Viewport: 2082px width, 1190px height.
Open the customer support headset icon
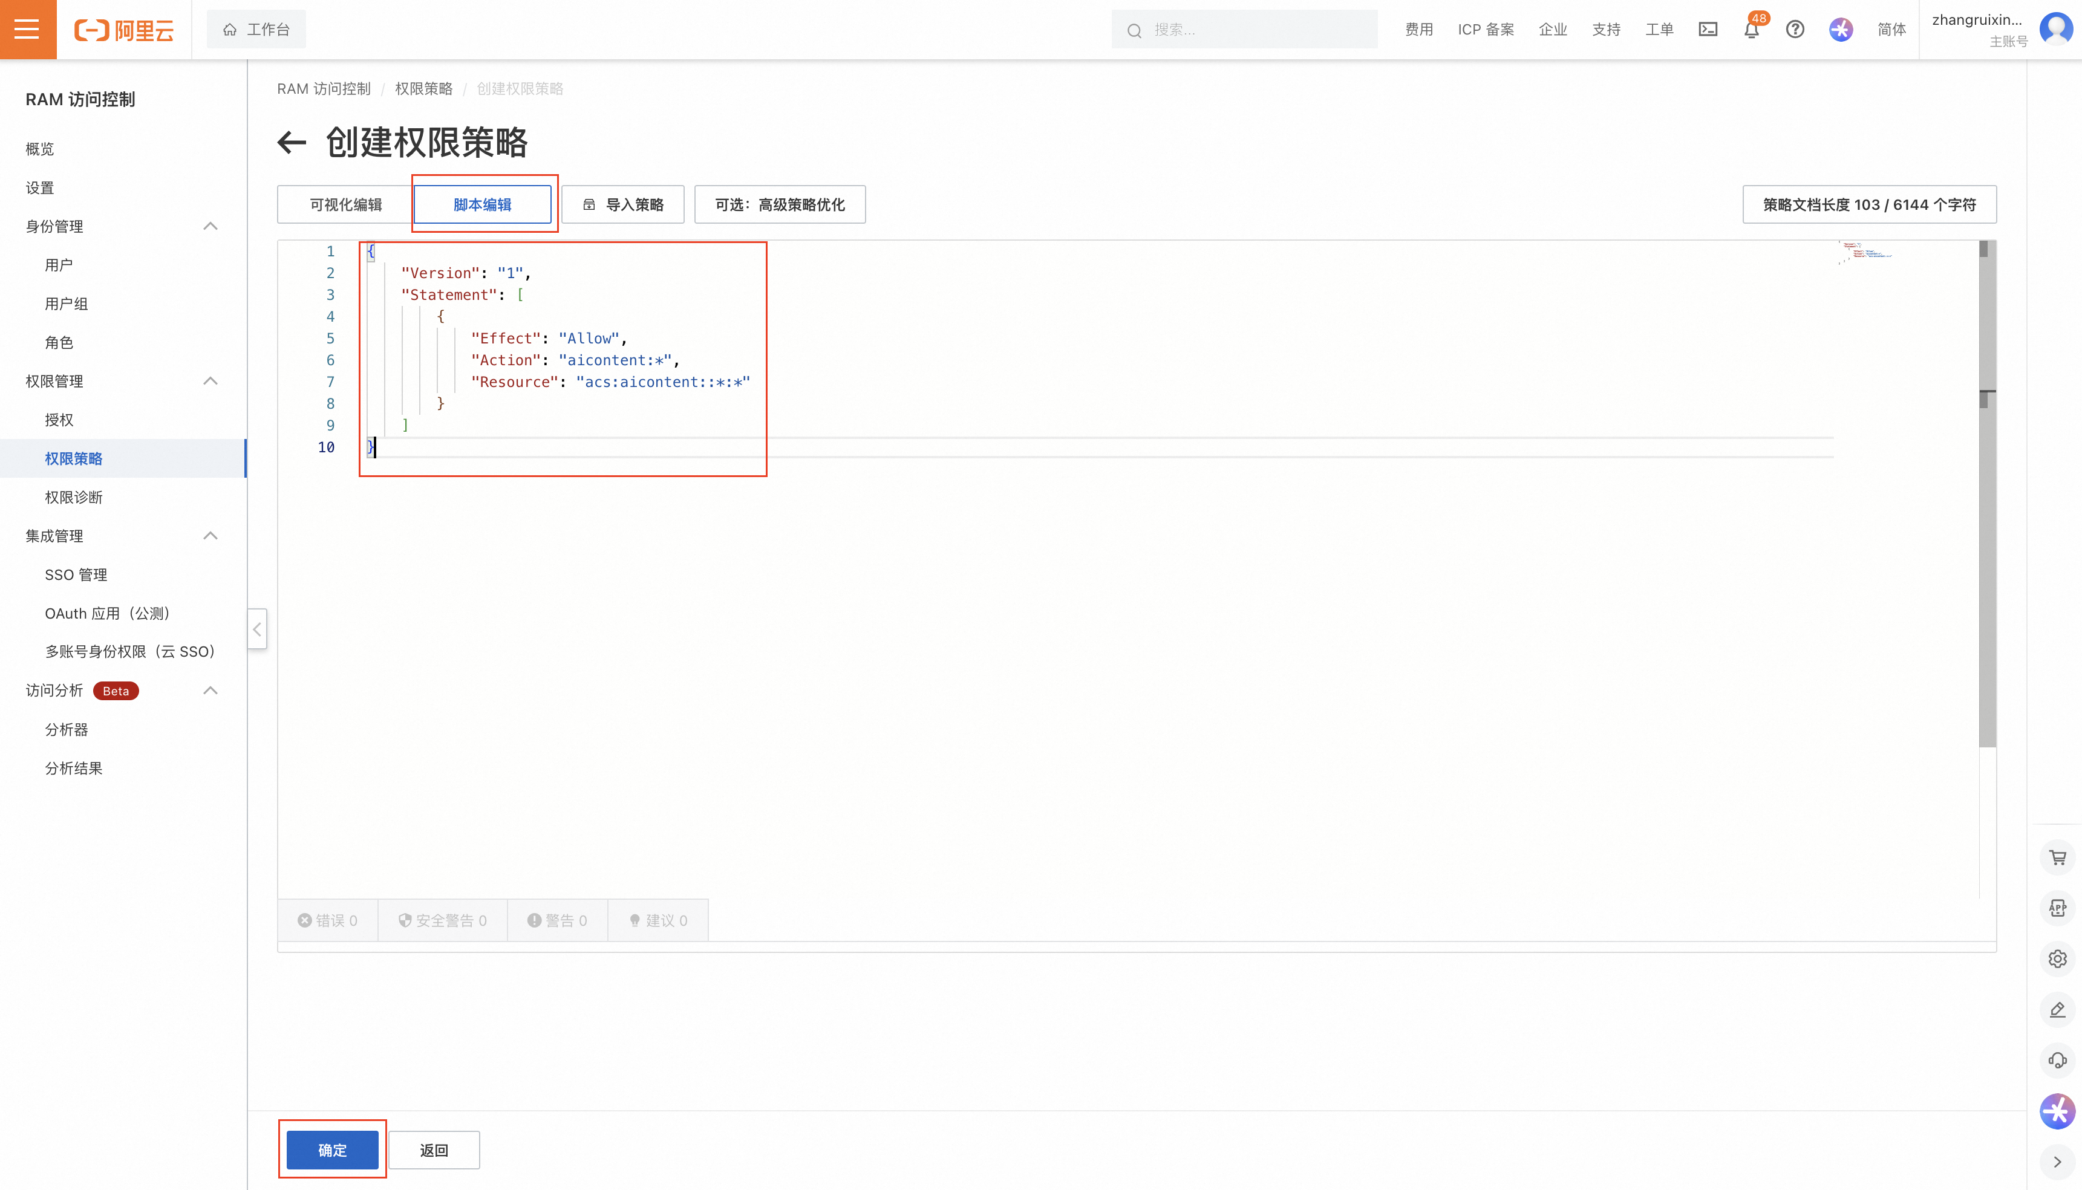click(2057, 1060)
